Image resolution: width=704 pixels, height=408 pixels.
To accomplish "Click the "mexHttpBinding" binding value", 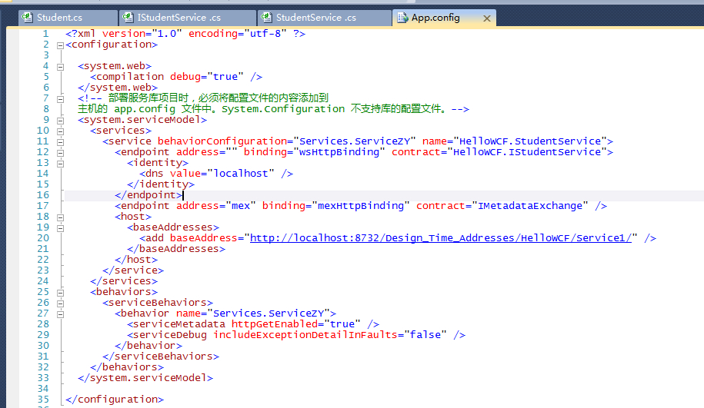I will click(361, 206).
